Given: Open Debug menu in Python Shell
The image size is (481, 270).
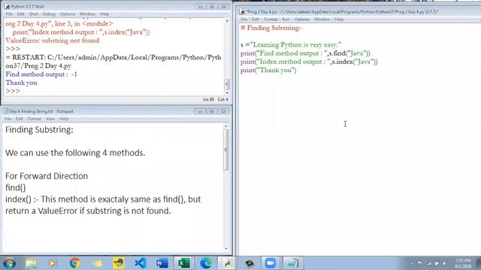Looking at the screenshot, I should click(49, 14).
